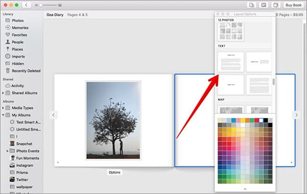
Task: Click the Test Smart A... gear icon
Action: coord(12,122)
